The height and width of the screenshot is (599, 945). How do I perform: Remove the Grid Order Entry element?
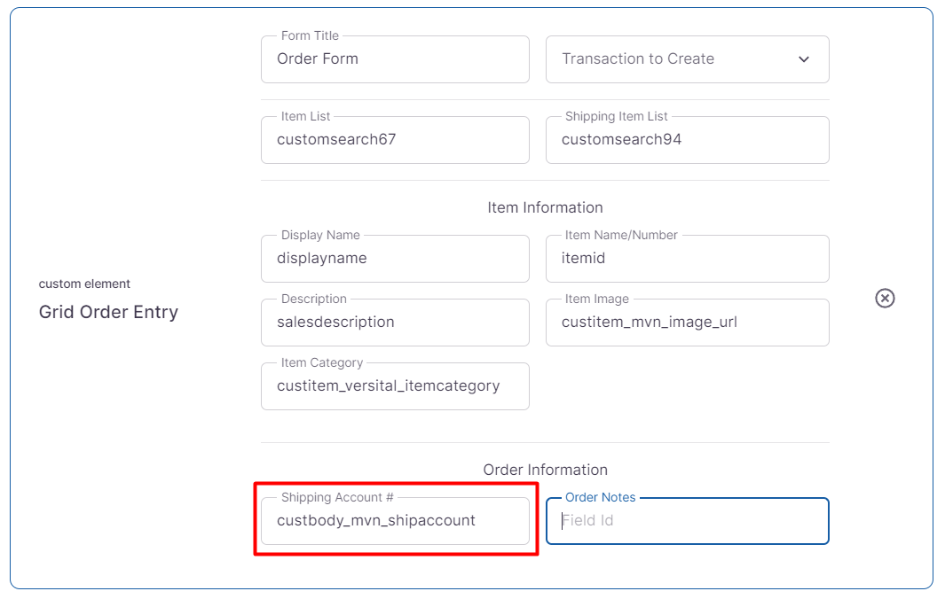click(x=885, y=298)
